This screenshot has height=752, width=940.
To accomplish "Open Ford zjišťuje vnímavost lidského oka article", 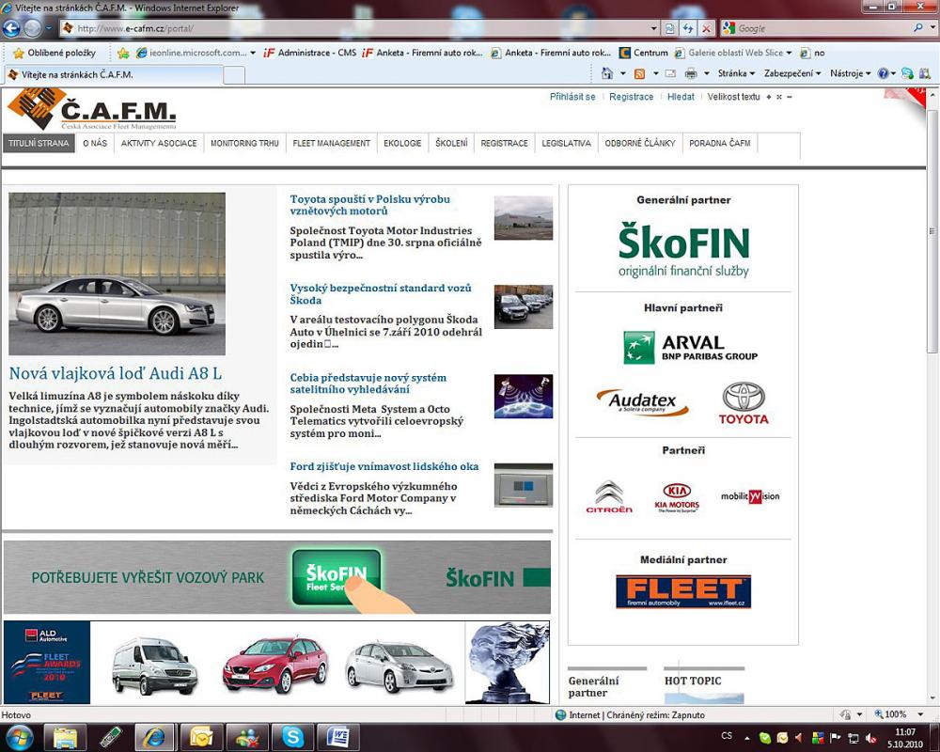I will pos(384,466).
